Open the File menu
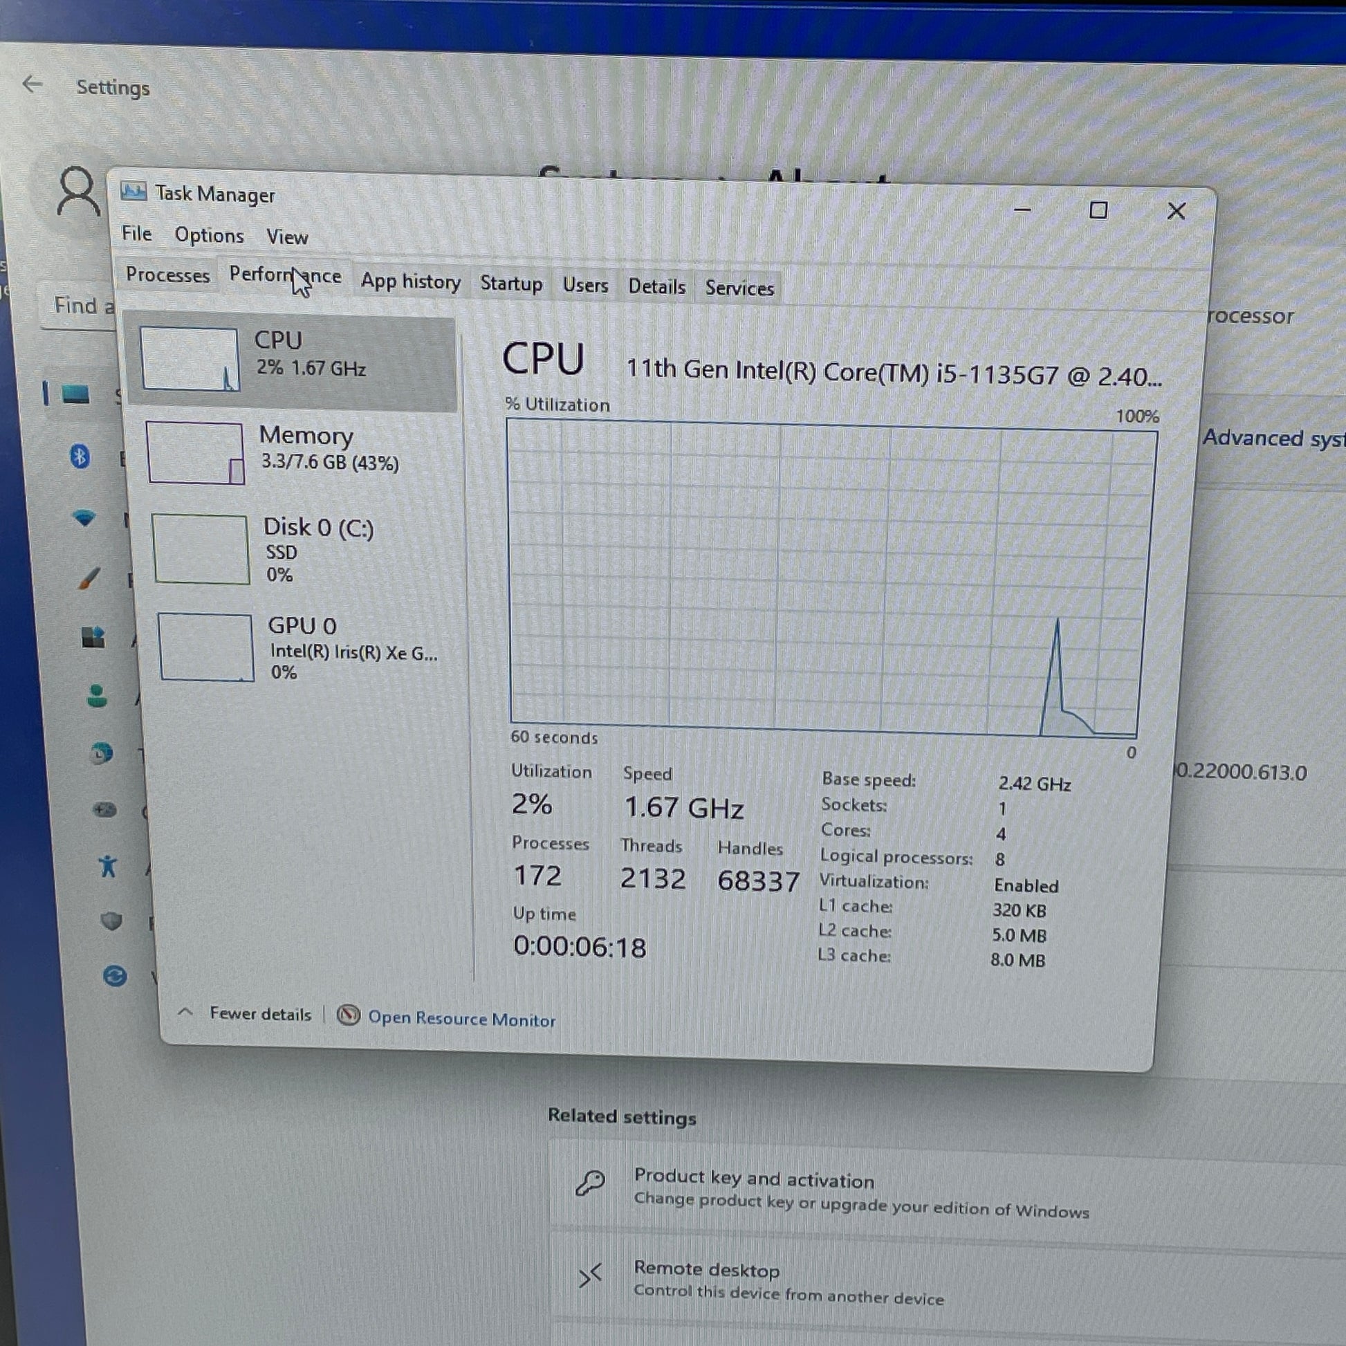The image size is (1346, 1346). 136,233
